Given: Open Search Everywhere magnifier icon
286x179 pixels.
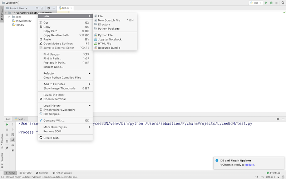Looking at the screenshot, I should pyautogui.click(x=283, y=3).
